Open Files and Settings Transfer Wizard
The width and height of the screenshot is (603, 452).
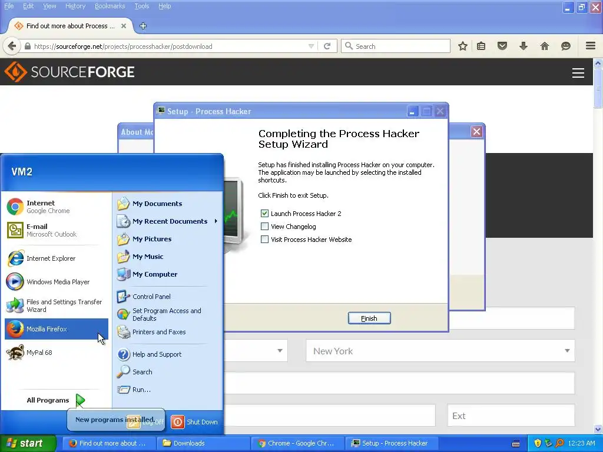click(x=57, y=305)
